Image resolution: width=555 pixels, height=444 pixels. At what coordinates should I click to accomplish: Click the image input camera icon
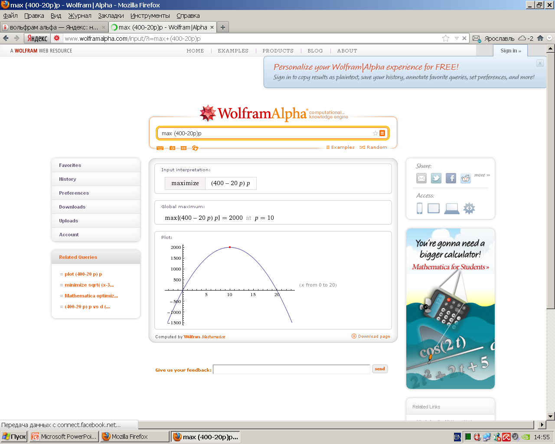click(172, 148)
